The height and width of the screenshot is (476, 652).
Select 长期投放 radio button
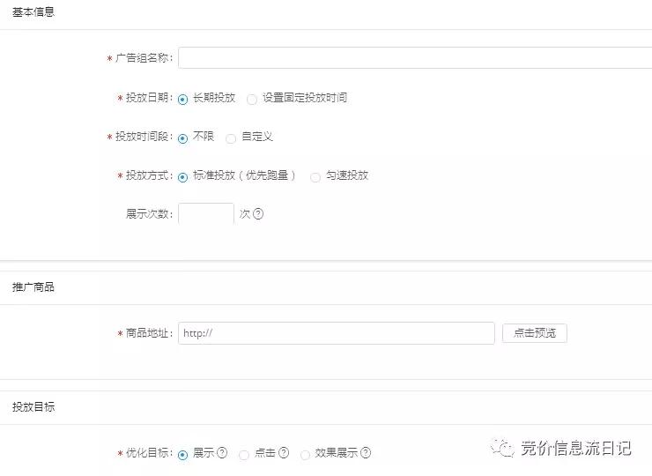tap(182, 100)
